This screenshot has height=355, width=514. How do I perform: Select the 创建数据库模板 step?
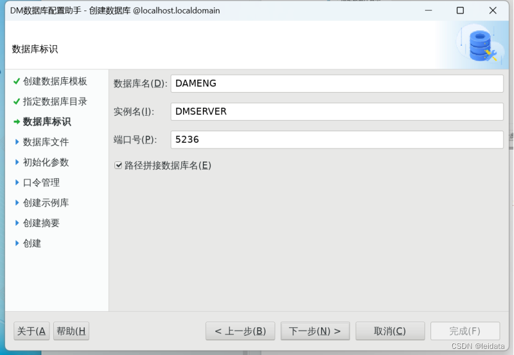[x=55, y=81]
